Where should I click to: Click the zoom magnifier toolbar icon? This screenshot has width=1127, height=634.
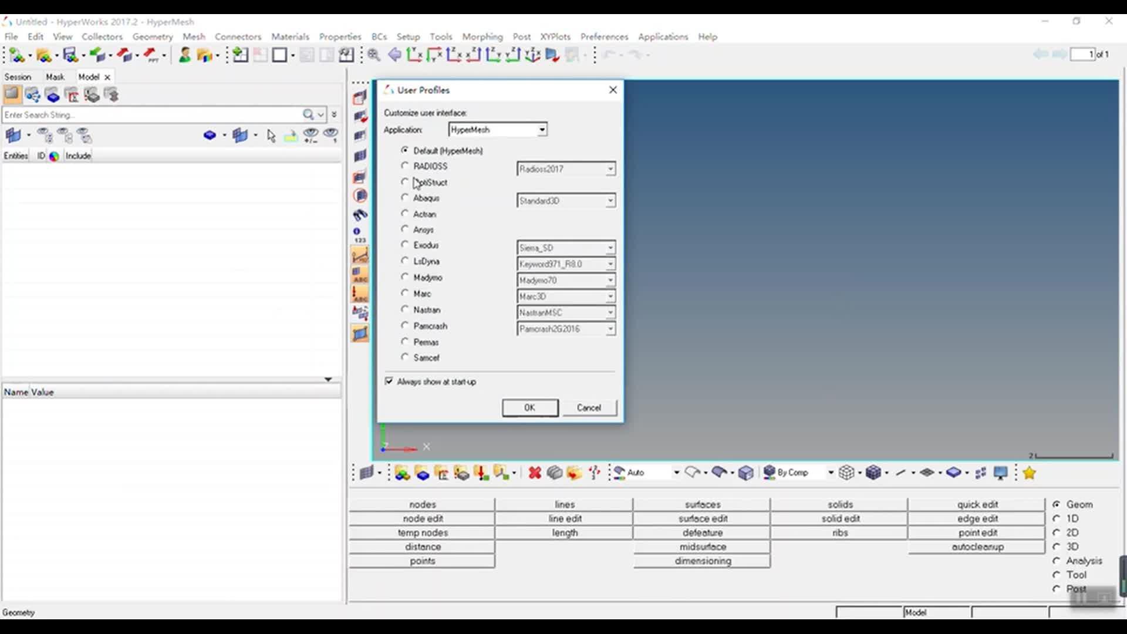pos(374,55)
